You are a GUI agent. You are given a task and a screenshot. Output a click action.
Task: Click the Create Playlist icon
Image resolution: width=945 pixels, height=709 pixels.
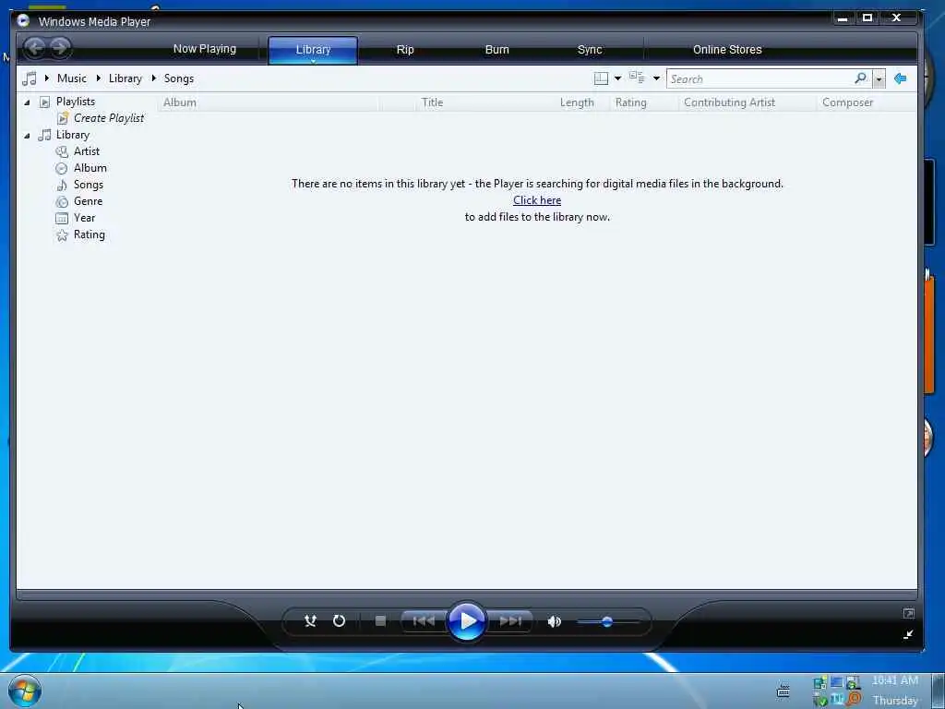pos(63,118)
